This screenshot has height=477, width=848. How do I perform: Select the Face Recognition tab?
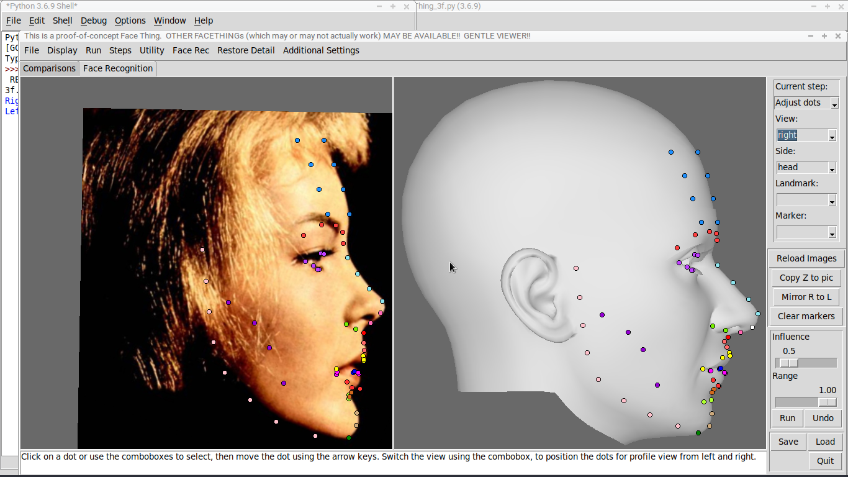(x=118, y=68)
